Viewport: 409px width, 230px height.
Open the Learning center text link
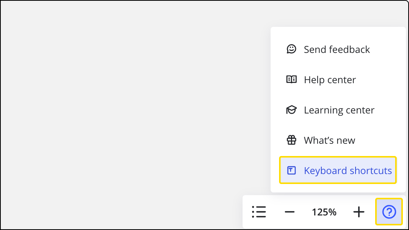coord(339,110)
